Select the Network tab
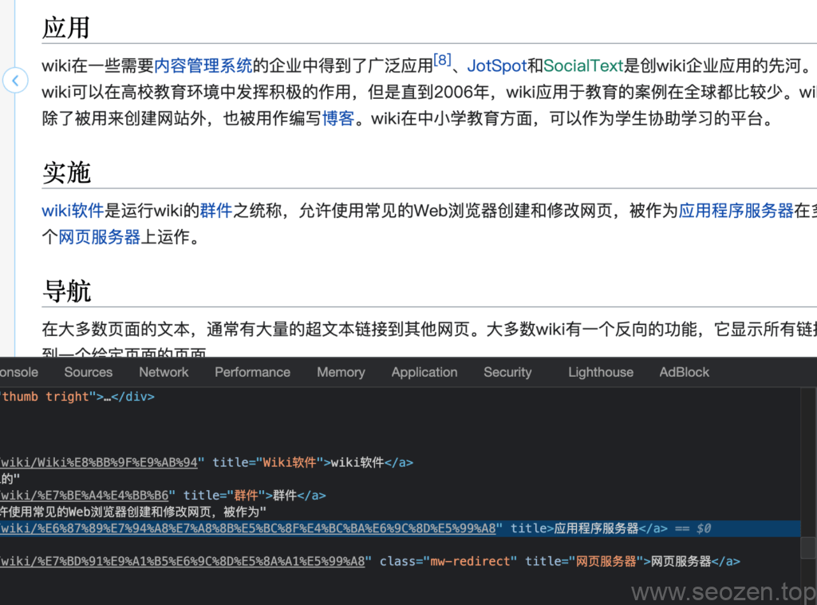The height and width of the screenshot is (605, 817). 164,372
